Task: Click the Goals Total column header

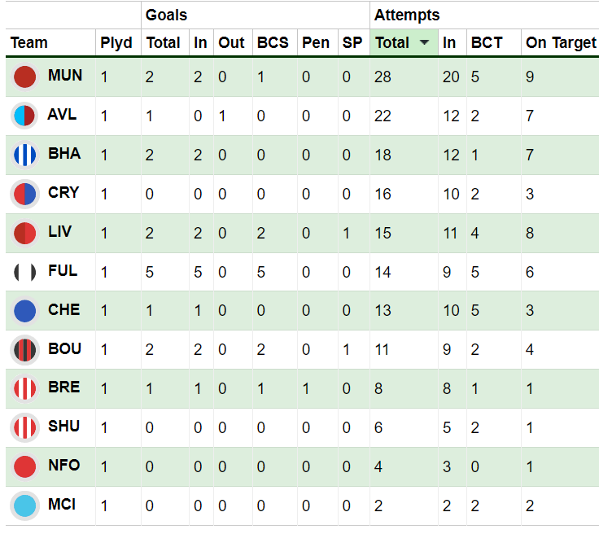Action: (163, 43)
